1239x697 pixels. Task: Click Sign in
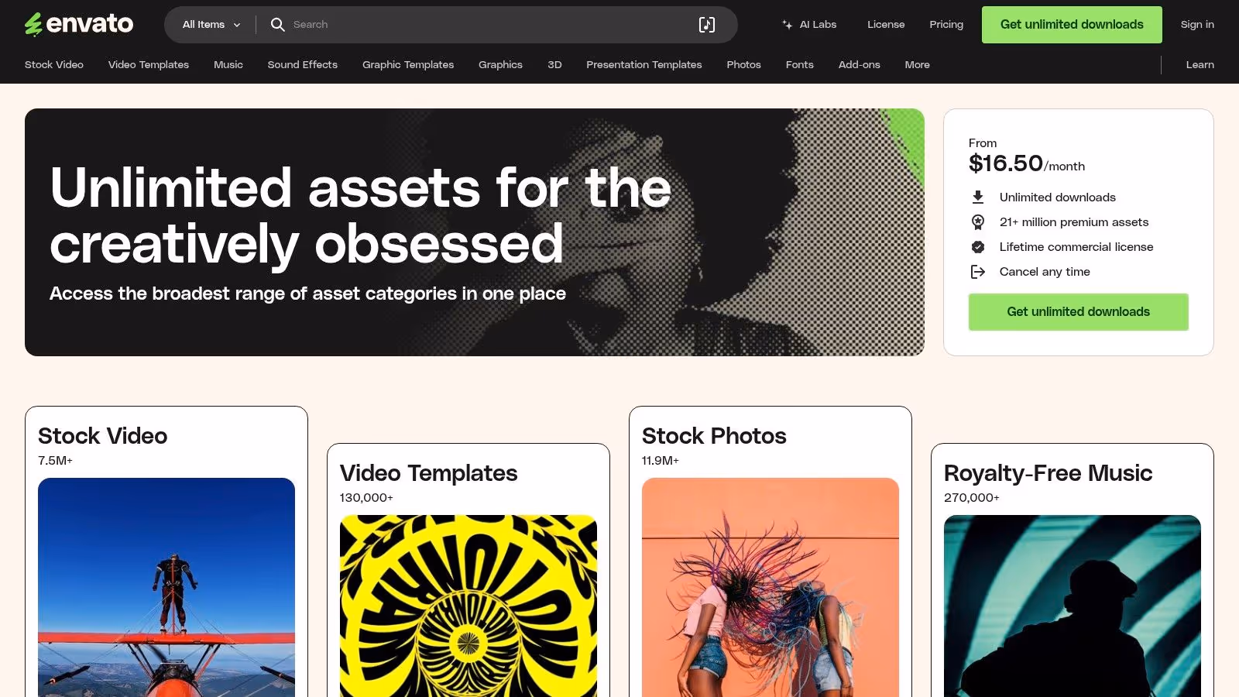pos(1197,25)
